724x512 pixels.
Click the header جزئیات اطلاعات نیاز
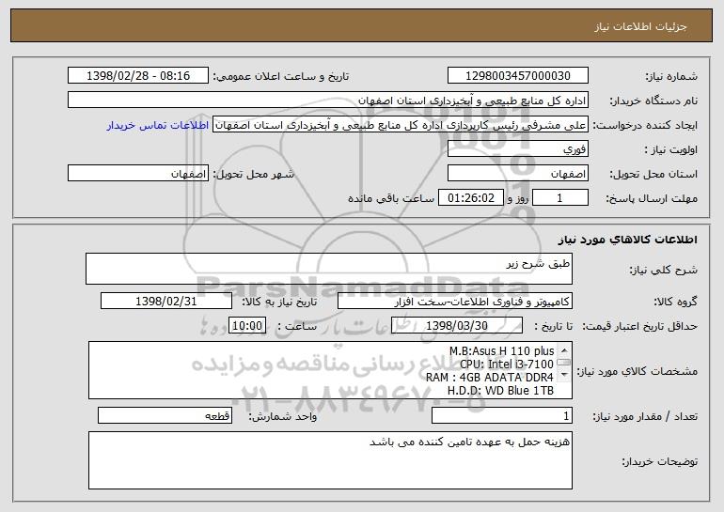[640, 26]
